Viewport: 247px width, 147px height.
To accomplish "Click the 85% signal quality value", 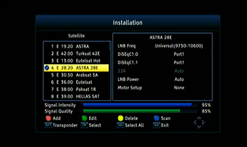I will click(206, 111).
